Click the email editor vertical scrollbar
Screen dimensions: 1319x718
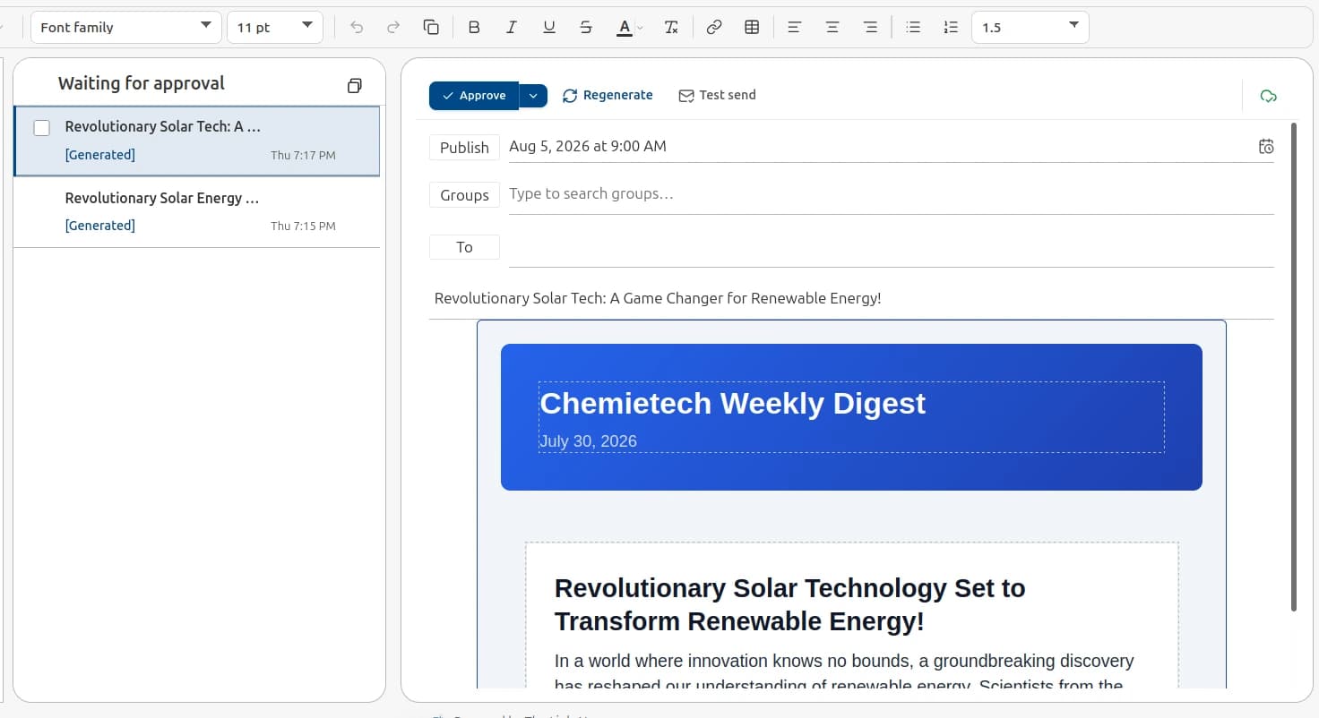(x=1293, y=367)
